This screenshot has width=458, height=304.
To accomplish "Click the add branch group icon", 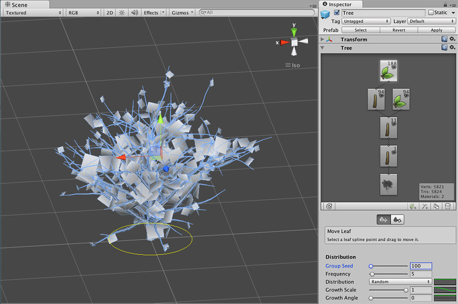I will (x=425, y=206).
